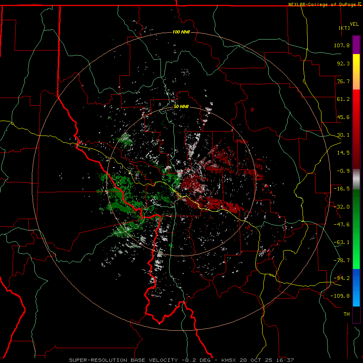Click the gray near-zero segment of color bar
Screen dimensions: 363x363
(356, 179)
